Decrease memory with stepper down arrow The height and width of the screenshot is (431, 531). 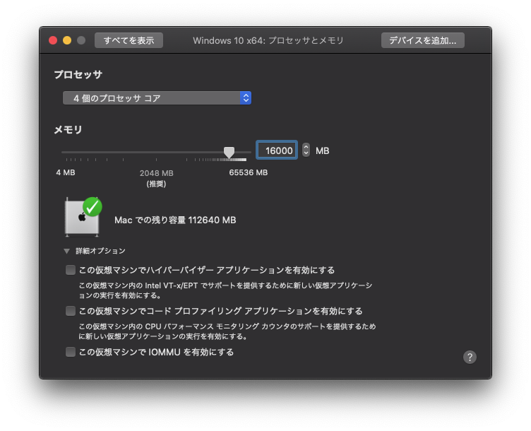tap(306, 153)
